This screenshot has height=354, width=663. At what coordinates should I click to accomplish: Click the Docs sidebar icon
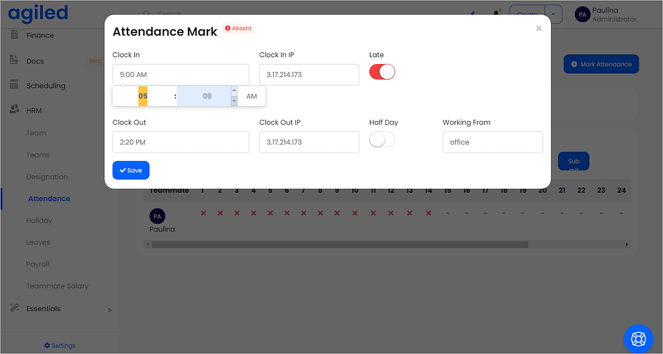click(x=14, y=60)
